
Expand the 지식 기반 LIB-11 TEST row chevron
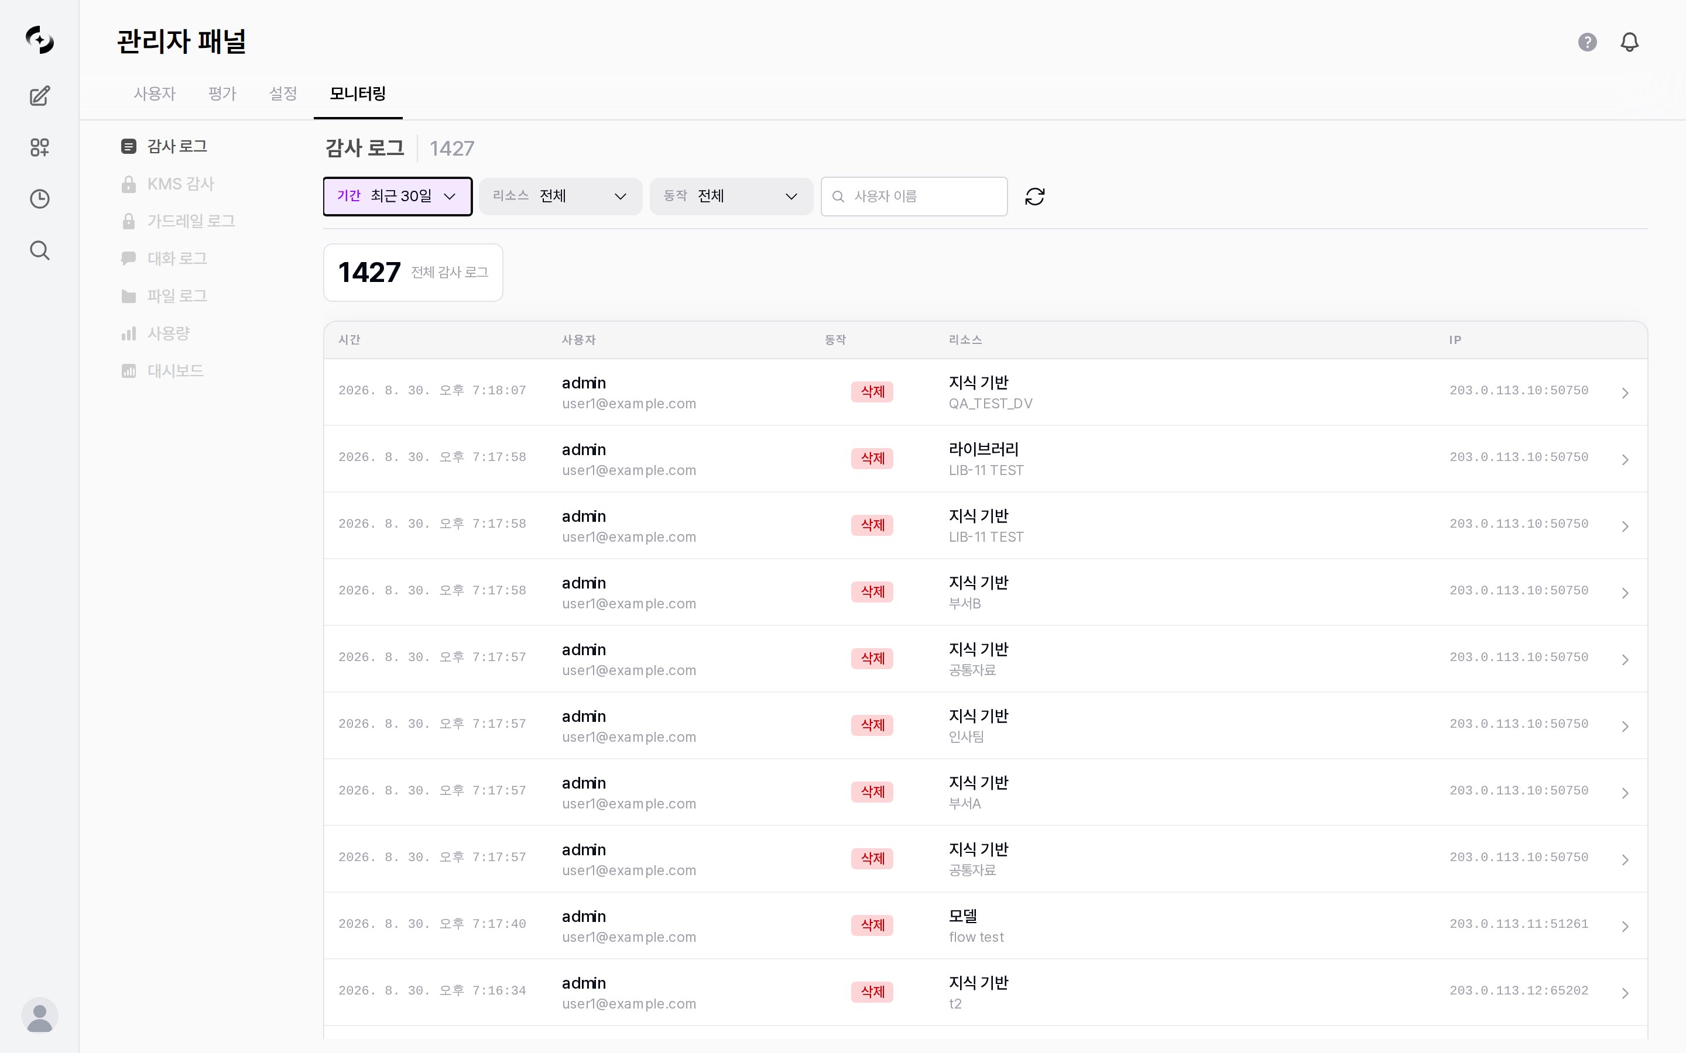1625,526
